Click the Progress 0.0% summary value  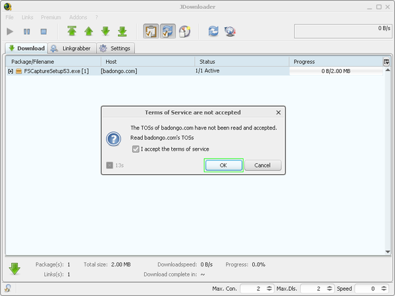pyautogui.click(x=259, y=264)
